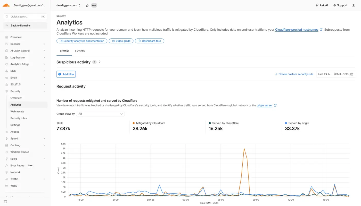Click the orange spike peak on chart
361x206 pixels.
pos(244,149)
